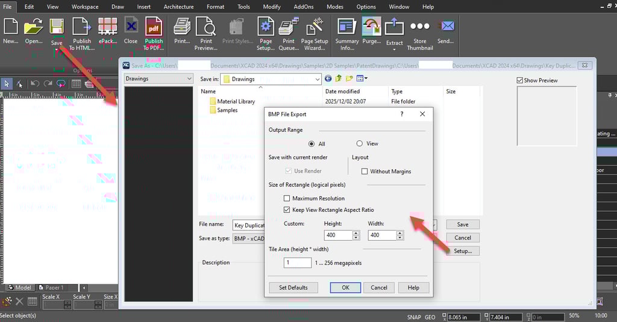
Task: Open Page Setup icon
Action: pyautogui.click(x=266, y=26)
